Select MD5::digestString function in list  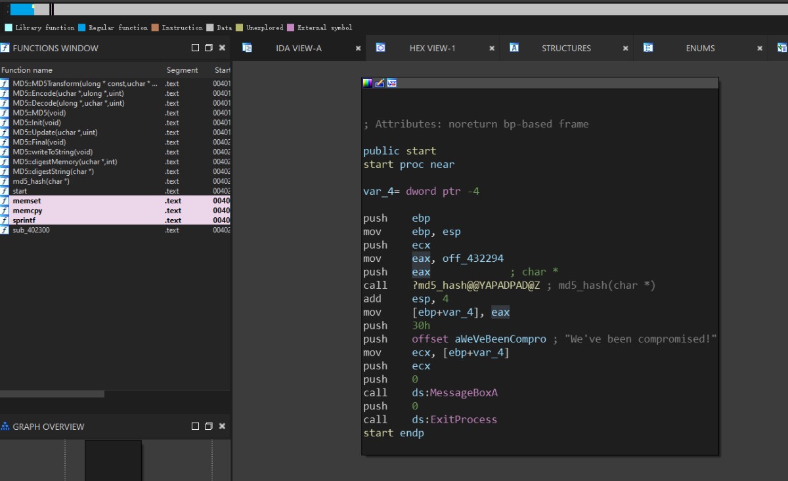point(53,171)
